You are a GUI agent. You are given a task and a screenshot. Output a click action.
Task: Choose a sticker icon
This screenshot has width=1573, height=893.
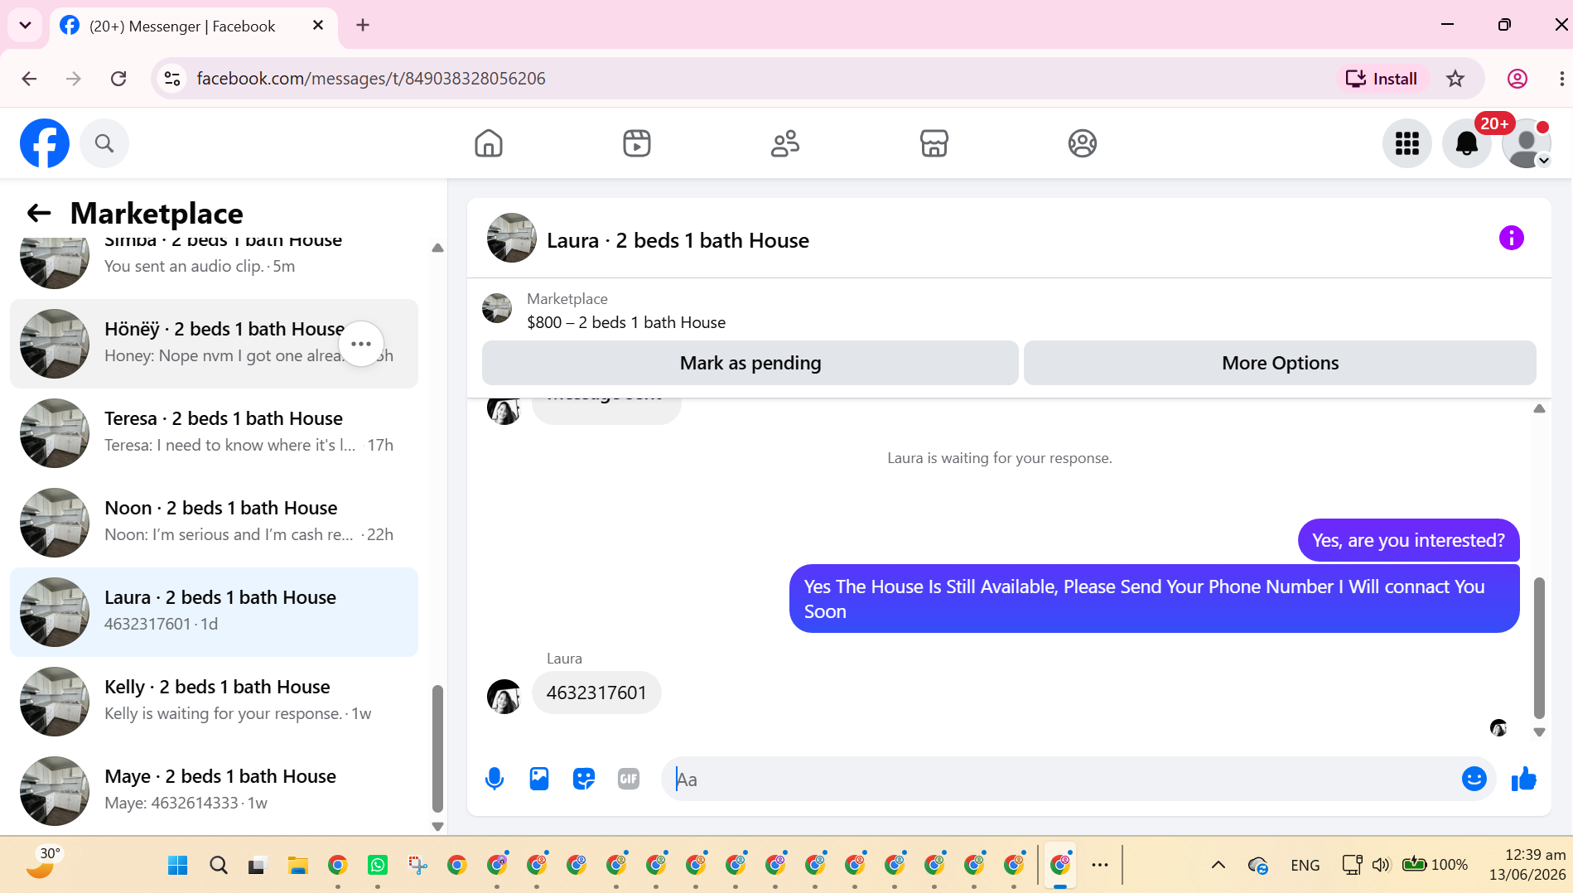pyautogui.click(x=584, y=779)
